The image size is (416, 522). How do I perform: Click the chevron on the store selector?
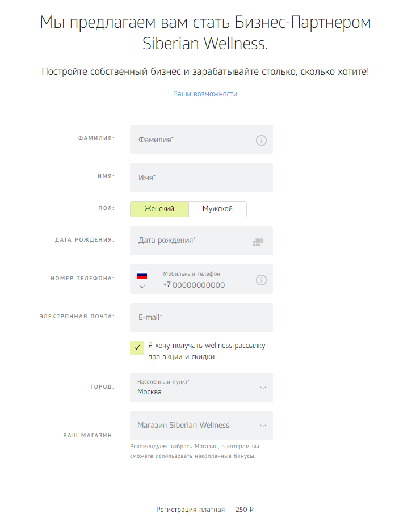coord(262,426)
